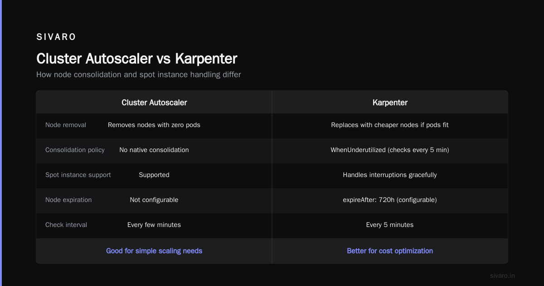The width and height of the screenshot is (544, 286).
Task: Select 'Replaces with cheaper nodes if pods fit'
Action: [390, 125]
